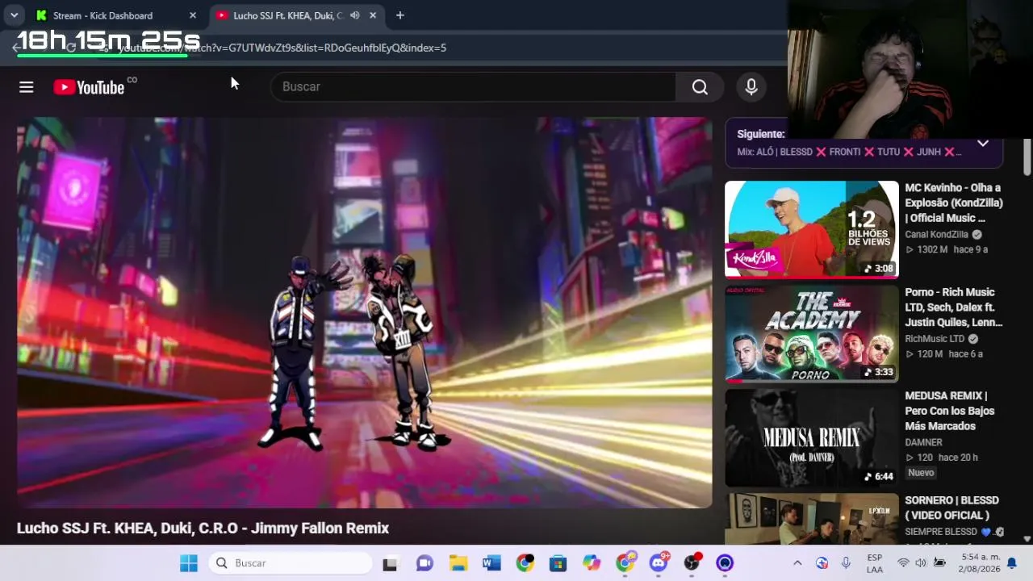Image resolution: width=1033 pixels, height=581 pixels.
Task: Open Discord from the taskbar
Action: click(659, 563)
